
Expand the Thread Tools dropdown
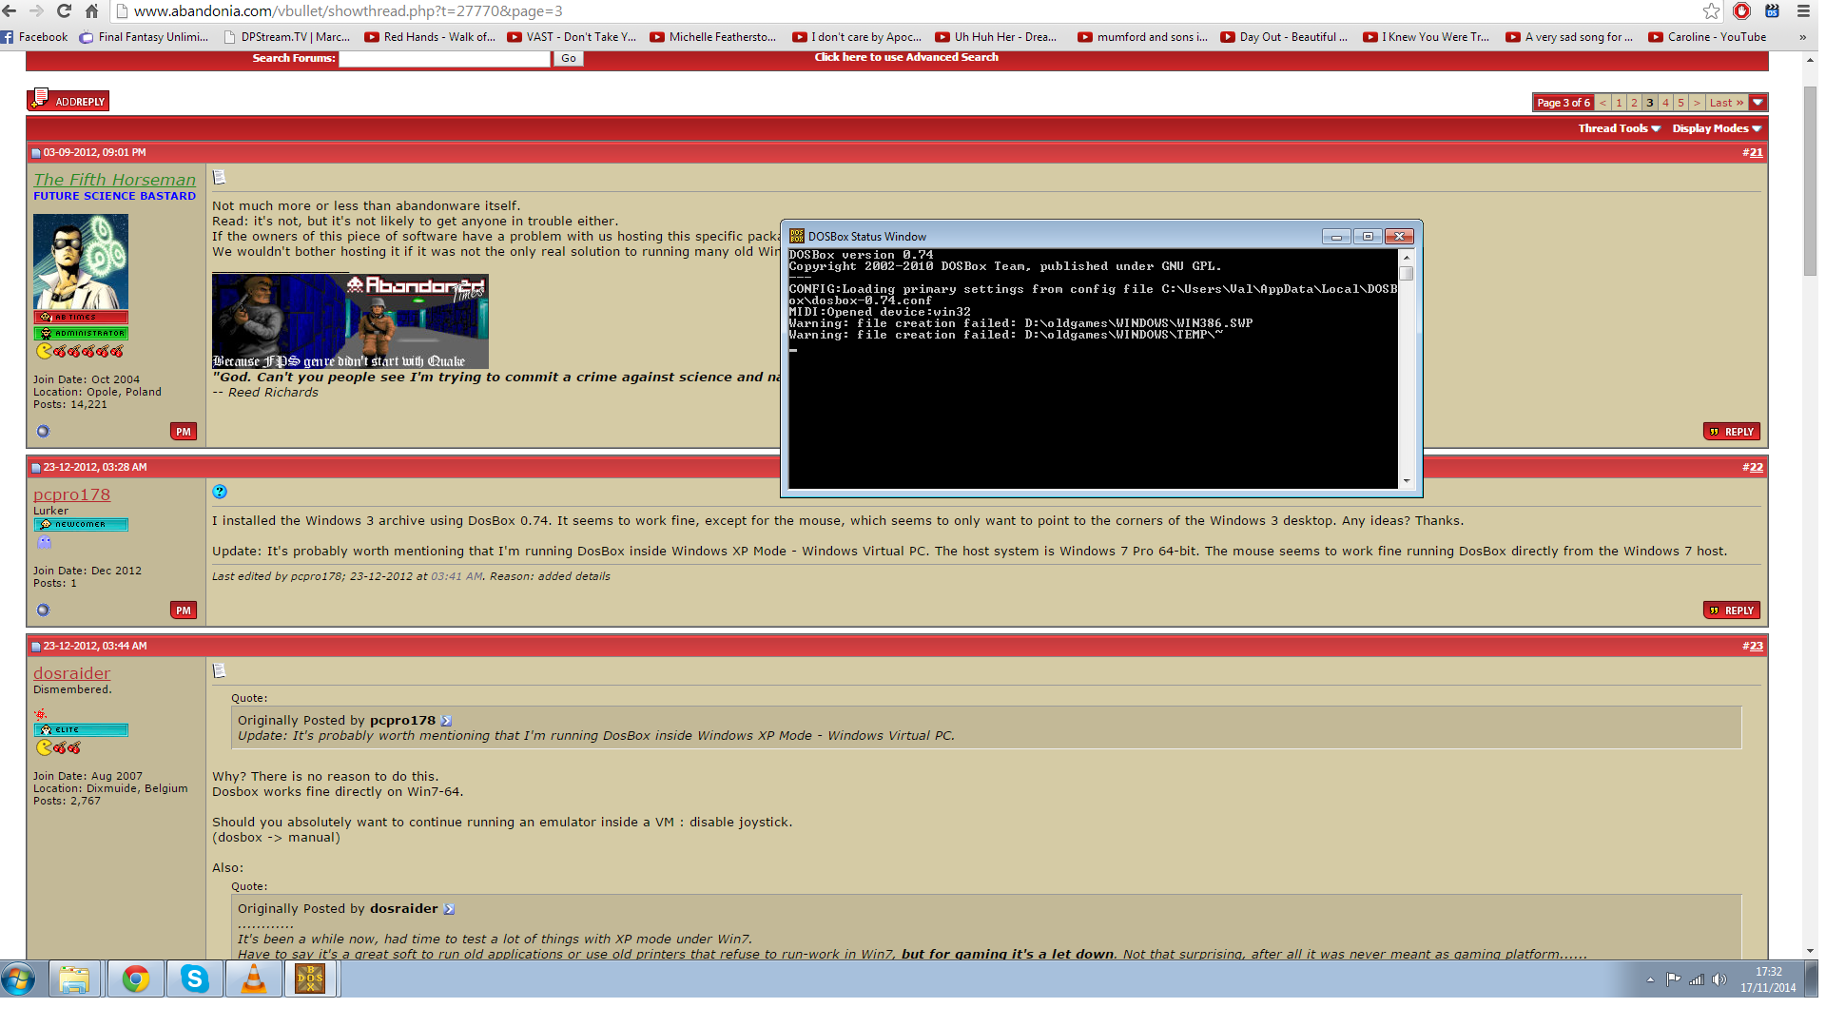(x=1619, y=128)
